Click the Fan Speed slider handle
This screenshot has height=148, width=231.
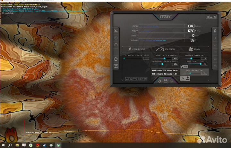[190, 73]
